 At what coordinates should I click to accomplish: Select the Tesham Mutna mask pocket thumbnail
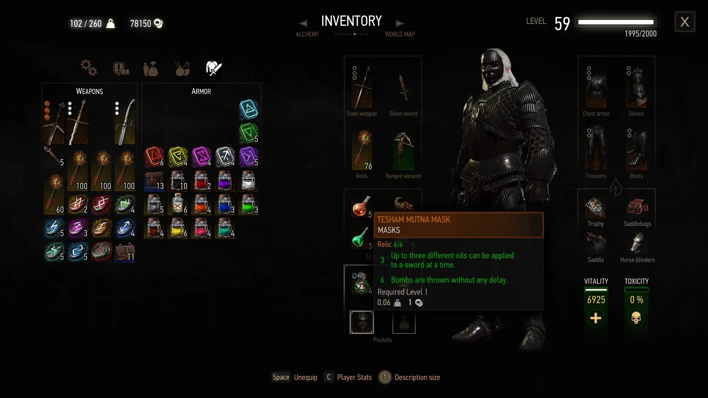point(361,322)
